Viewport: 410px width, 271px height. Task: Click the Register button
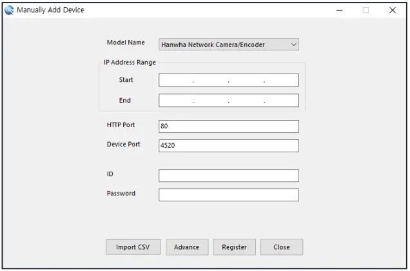234,247
